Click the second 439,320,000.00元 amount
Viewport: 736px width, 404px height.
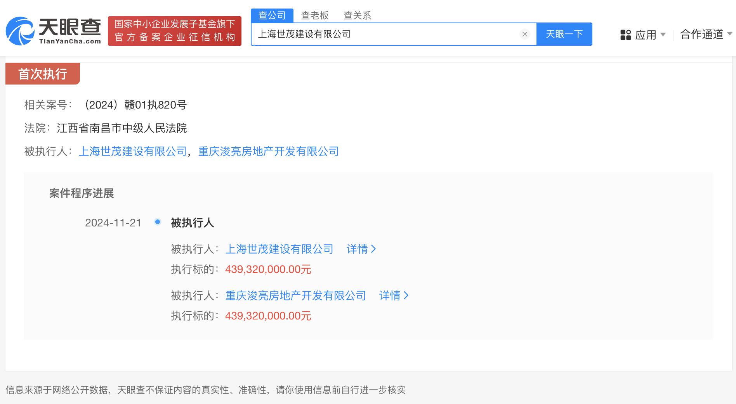click(x=268, y=316)
